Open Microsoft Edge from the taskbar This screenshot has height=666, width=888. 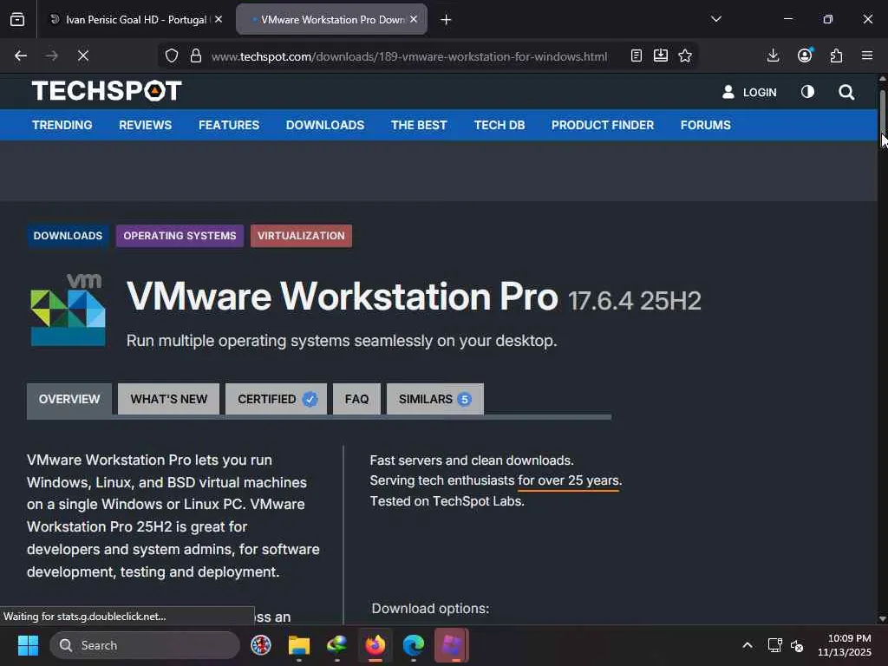pos(414,645)
